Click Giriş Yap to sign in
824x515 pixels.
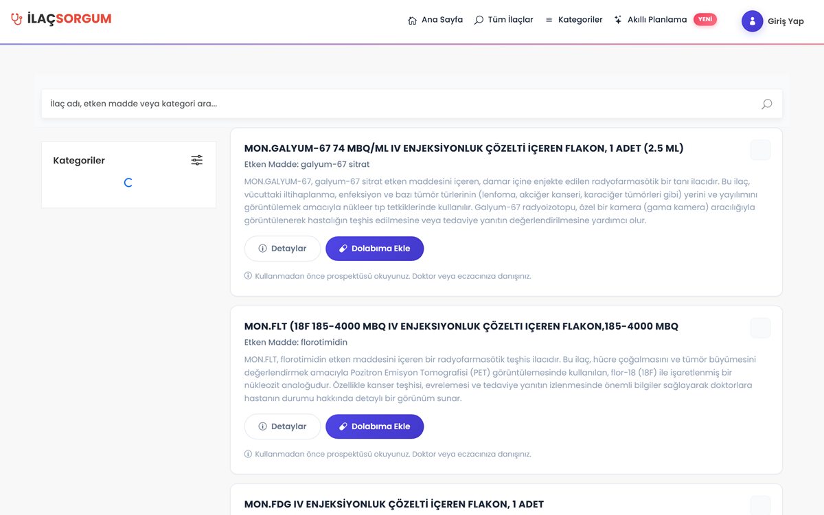coord(786,21)
